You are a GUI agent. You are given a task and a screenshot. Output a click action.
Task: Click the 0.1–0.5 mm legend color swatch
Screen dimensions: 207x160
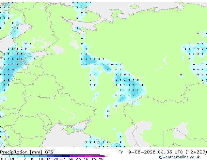click(6, 156)
